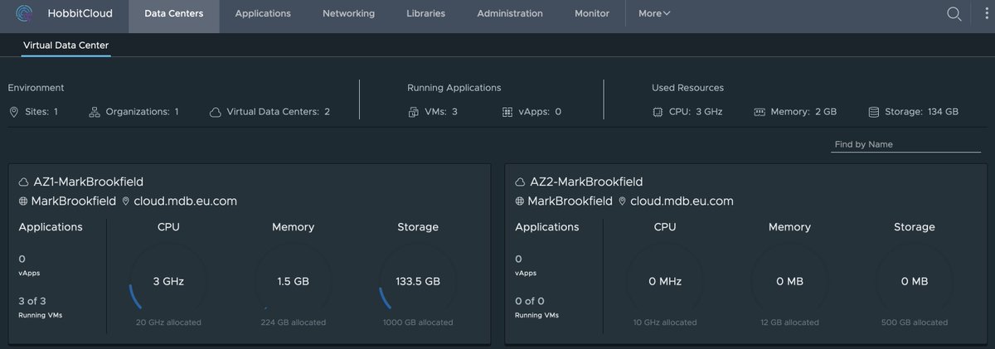Viewport: 995px width, 349px height.
Task: Switch to the Networking menu
Action: tap(348, 14)
